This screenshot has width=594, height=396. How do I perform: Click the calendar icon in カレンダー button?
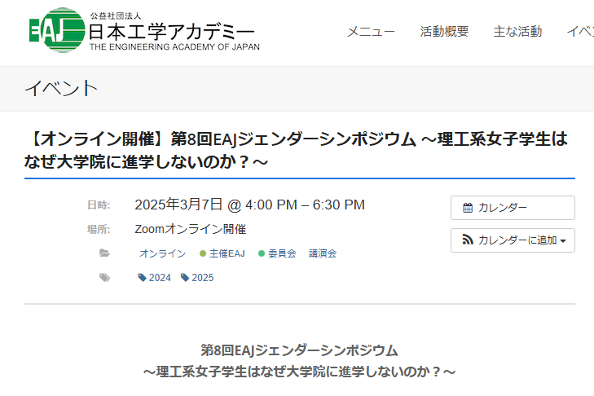click(468, 208)
